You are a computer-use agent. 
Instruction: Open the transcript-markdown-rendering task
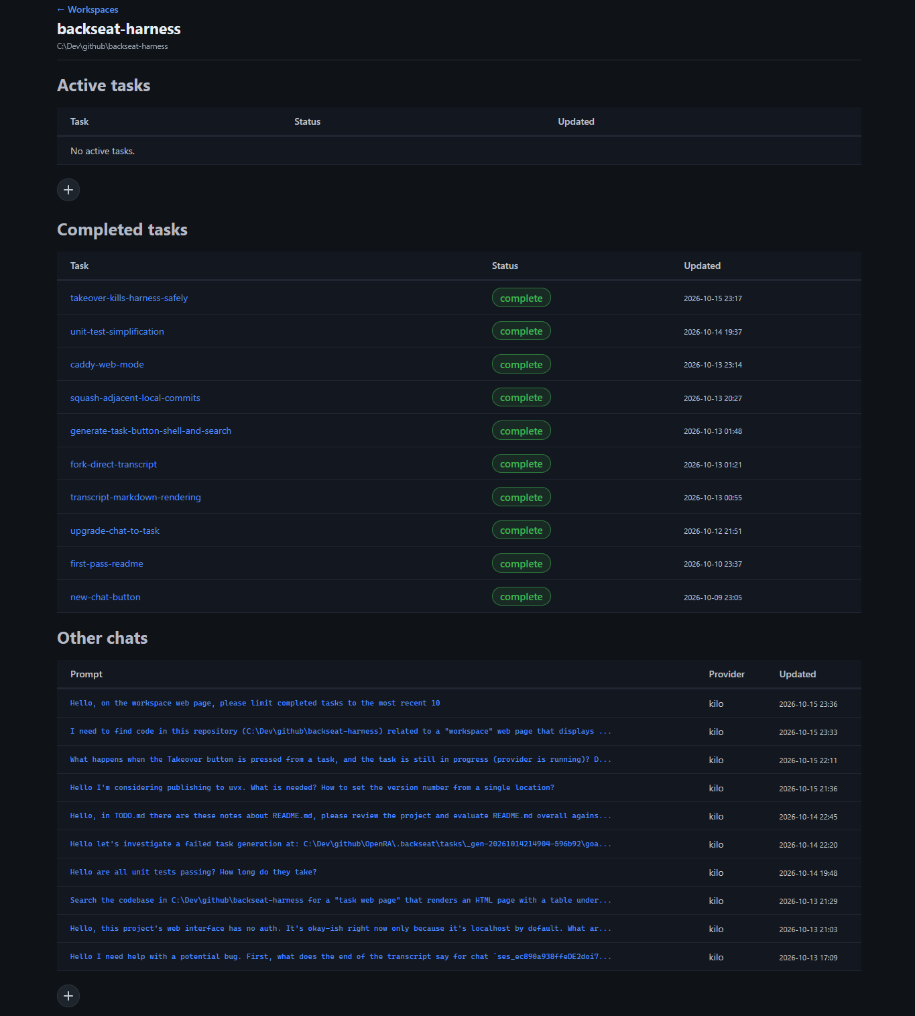point(135,497)
